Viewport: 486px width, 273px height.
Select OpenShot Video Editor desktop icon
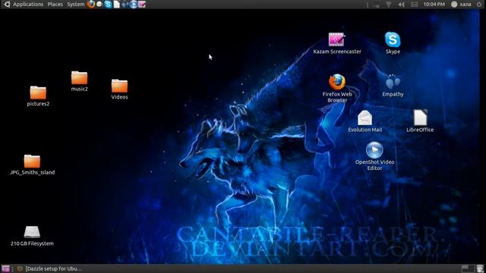tap(374, 156)
